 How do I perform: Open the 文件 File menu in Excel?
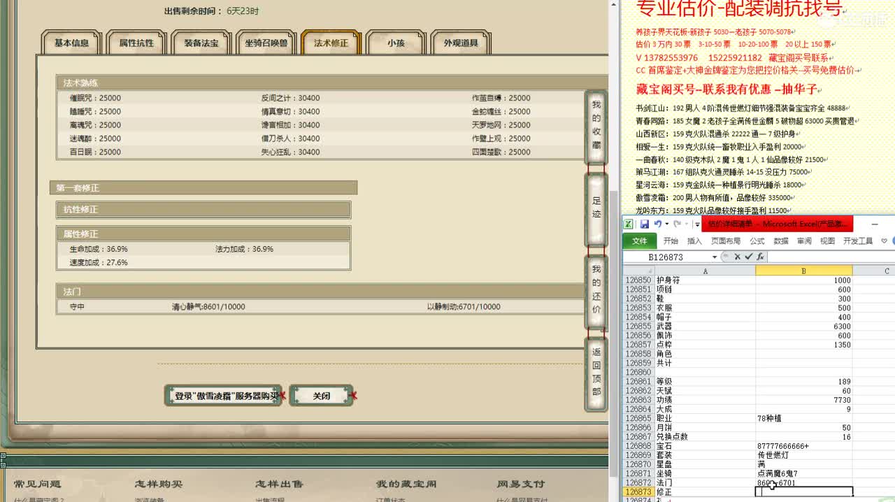[640, 241]
